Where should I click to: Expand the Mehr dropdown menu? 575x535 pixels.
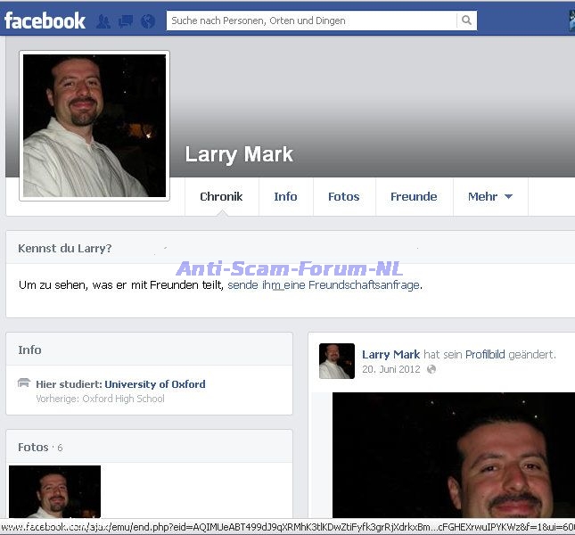point(490,197)
